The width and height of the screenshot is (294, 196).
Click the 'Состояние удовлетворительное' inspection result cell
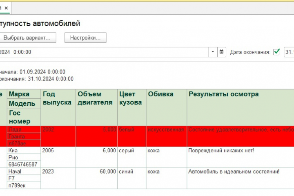coord(241,136)
